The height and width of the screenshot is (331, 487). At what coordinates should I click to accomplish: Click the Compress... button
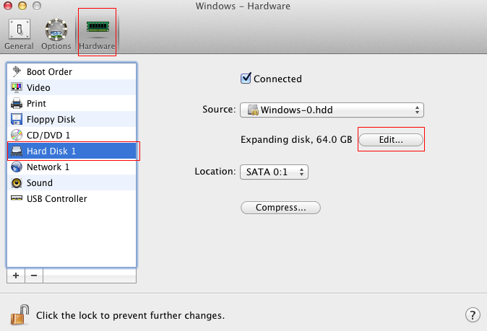click(280, 208)
